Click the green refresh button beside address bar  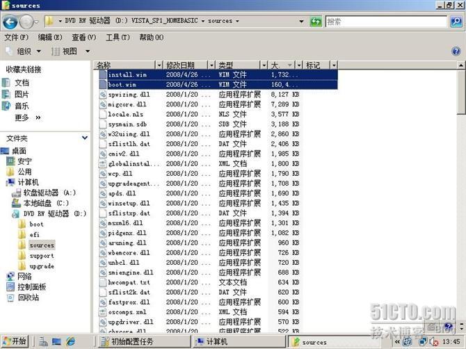point(316,22)
